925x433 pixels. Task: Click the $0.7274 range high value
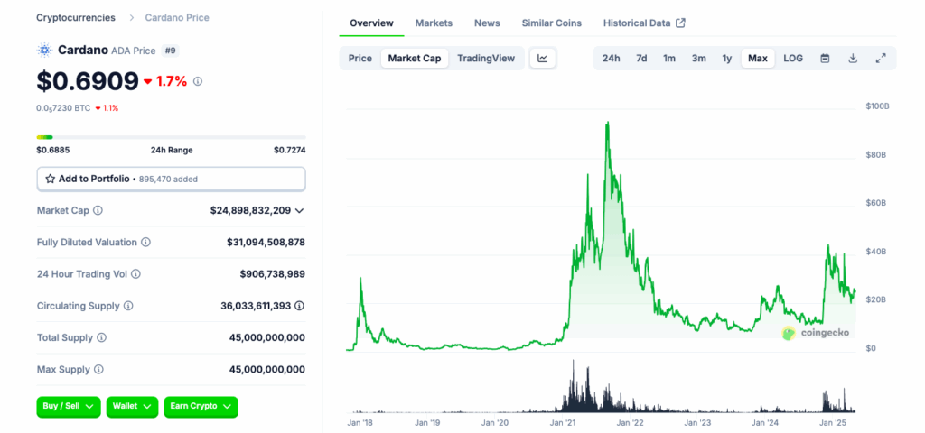point(290,151)
